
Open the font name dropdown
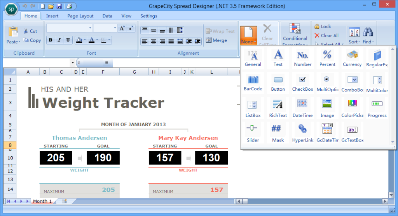click(x=90, y=28)
